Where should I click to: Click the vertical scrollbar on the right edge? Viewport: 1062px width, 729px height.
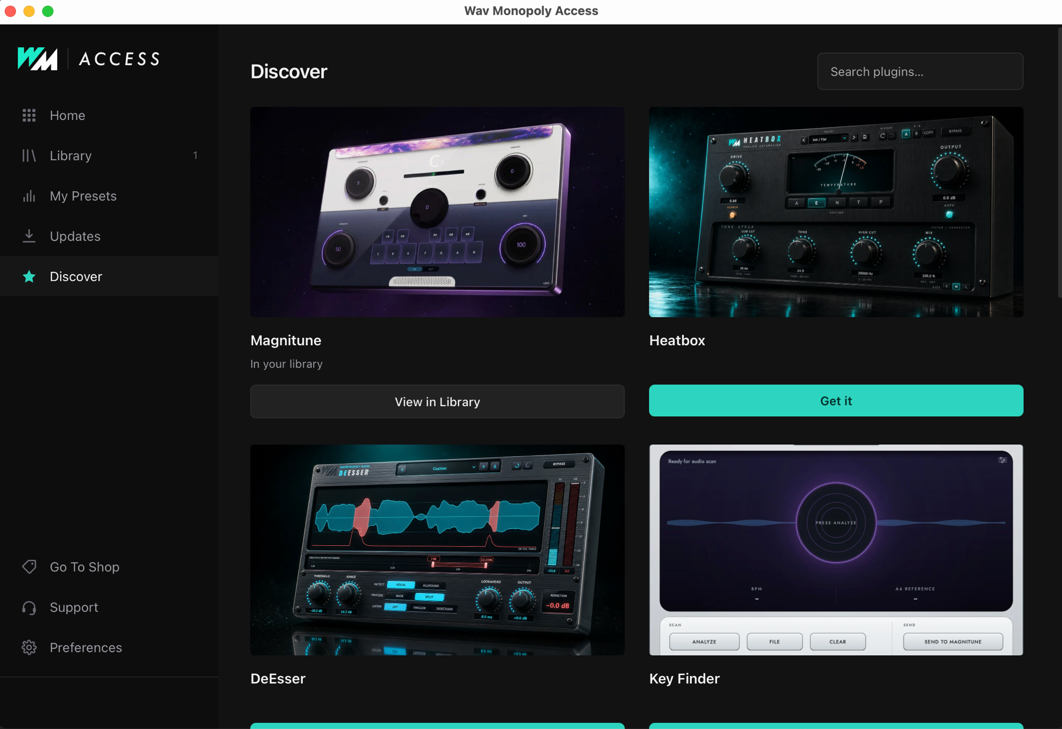pyautogui.click(x=1059, y=162)
